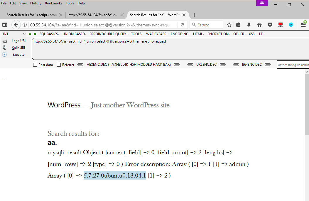
Task: Expand the OTHER dropdown menu
Action: coord(239,34)
